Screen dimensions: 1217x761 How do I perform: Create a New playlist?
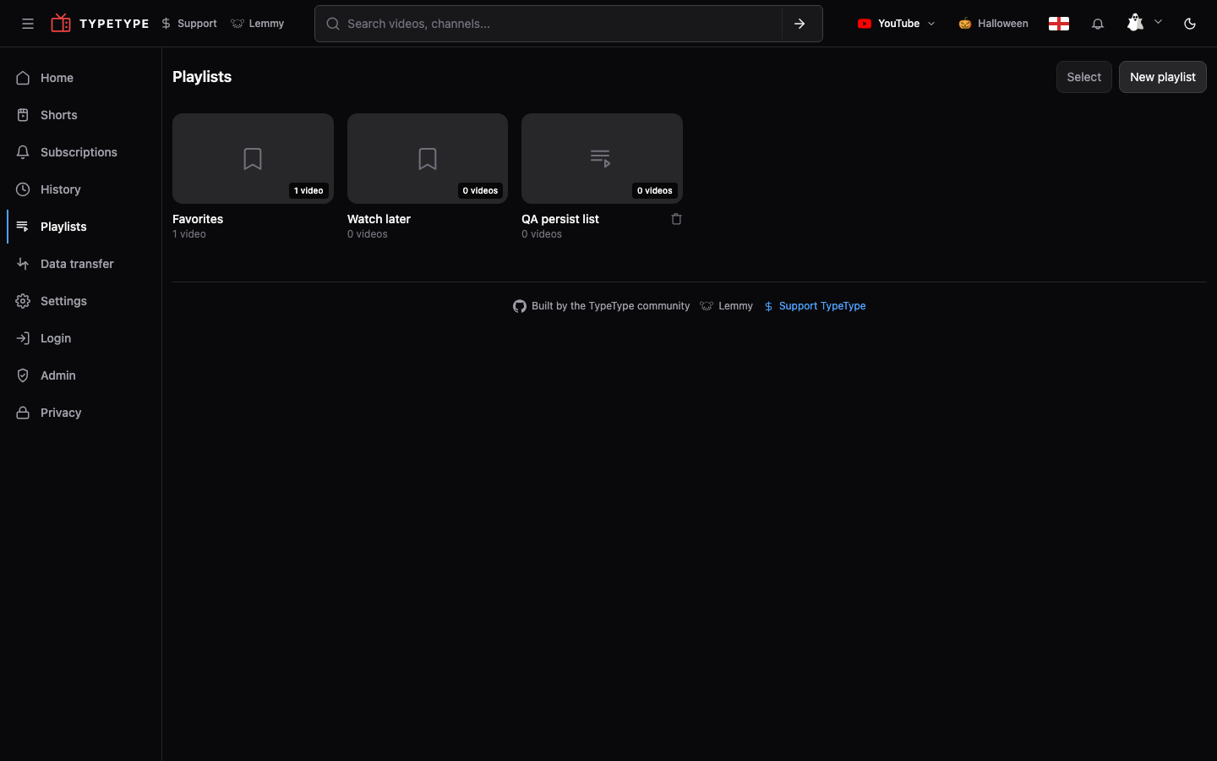coord(1162,77)
